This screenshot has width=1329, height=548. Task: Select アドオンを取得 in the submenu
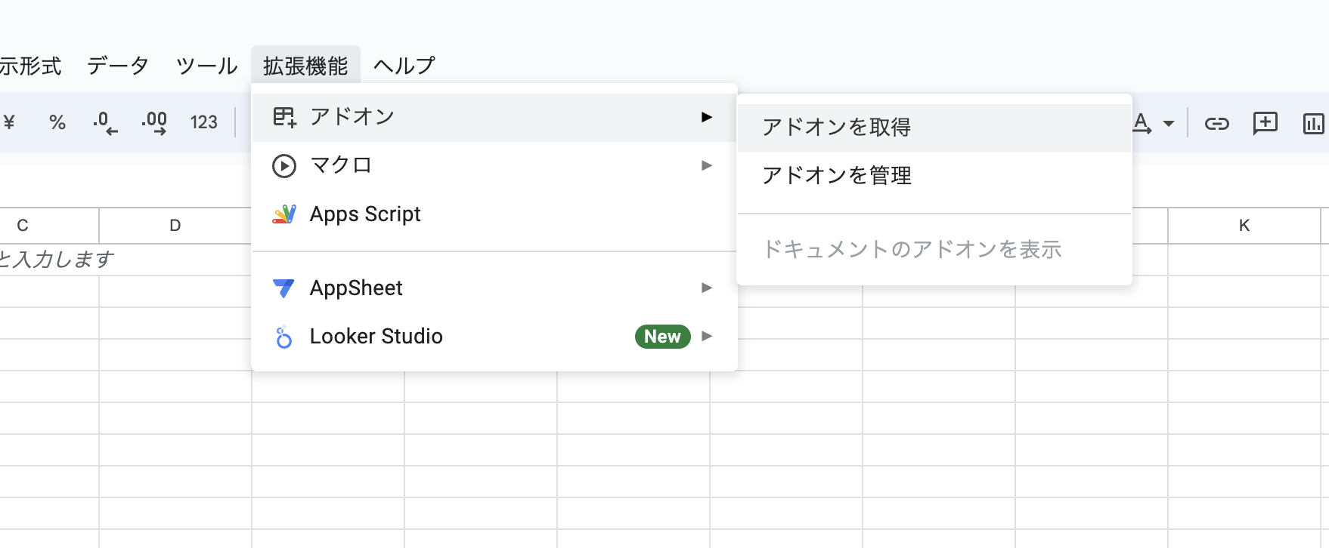pos(934,128)
